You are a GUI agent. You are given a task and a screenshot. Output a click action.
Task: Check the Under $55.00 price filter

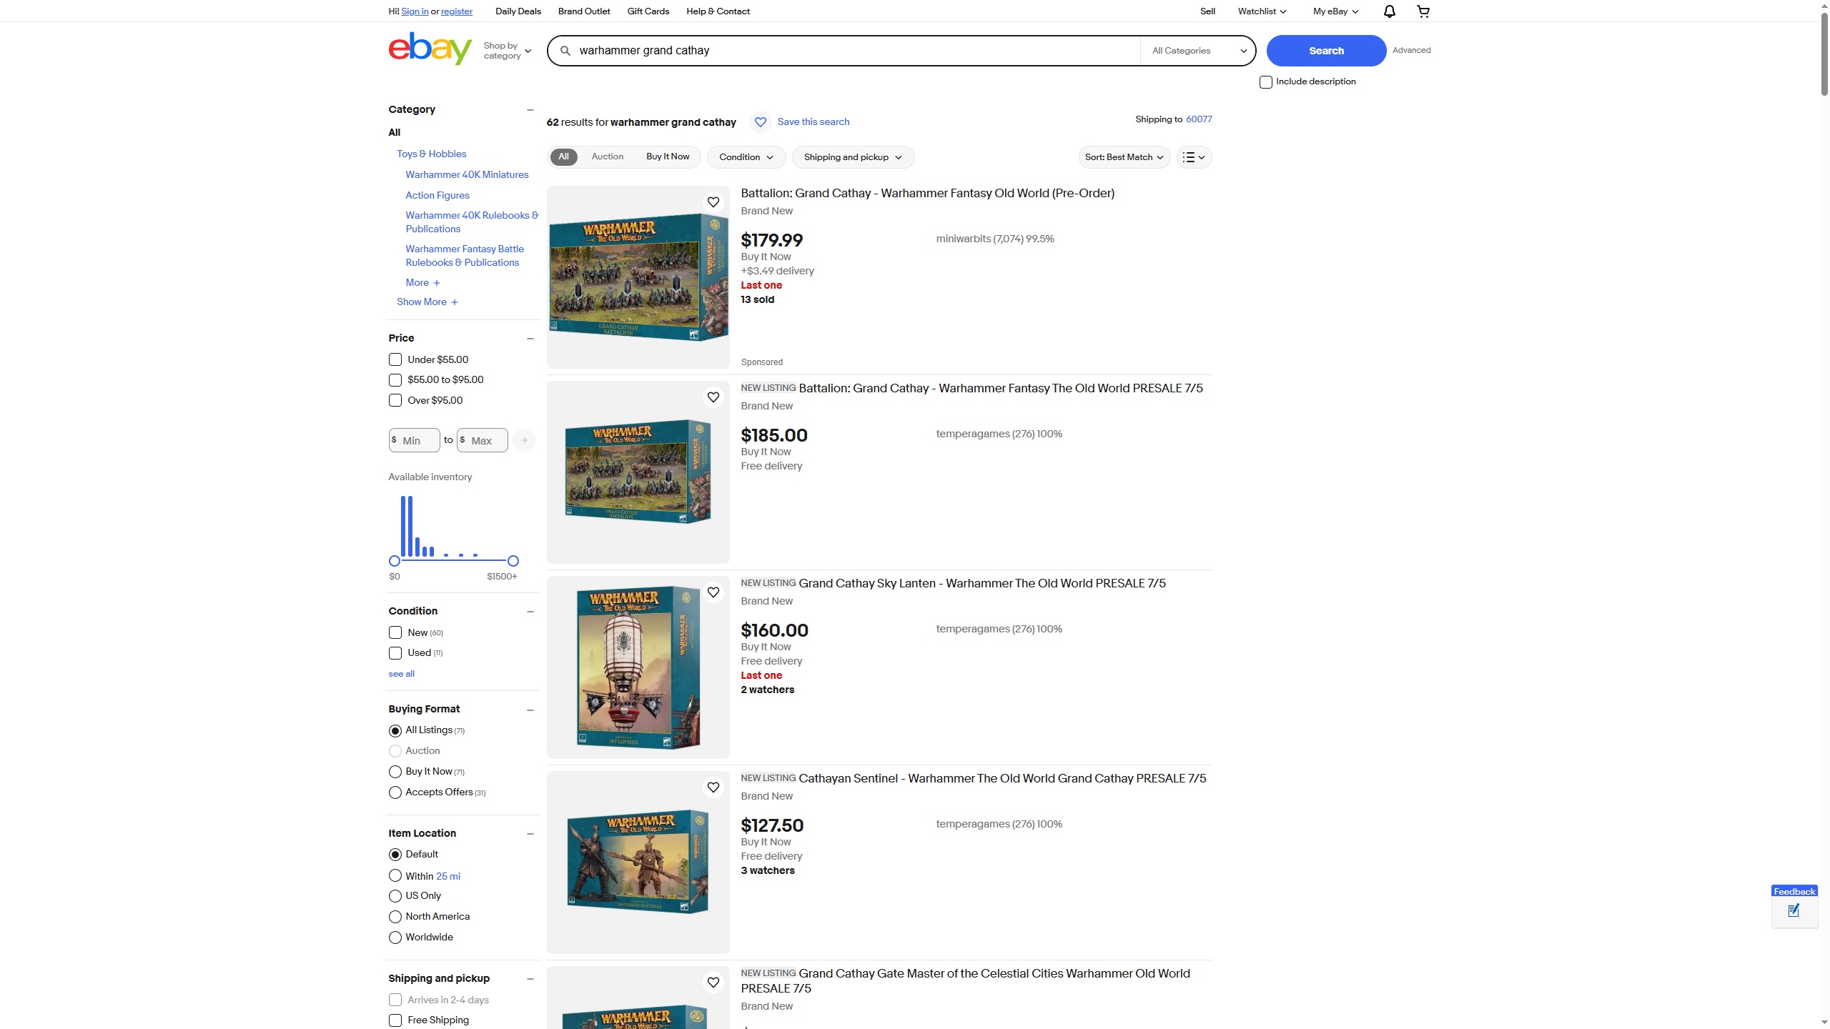pyautogui.click(x=395, y=359)
